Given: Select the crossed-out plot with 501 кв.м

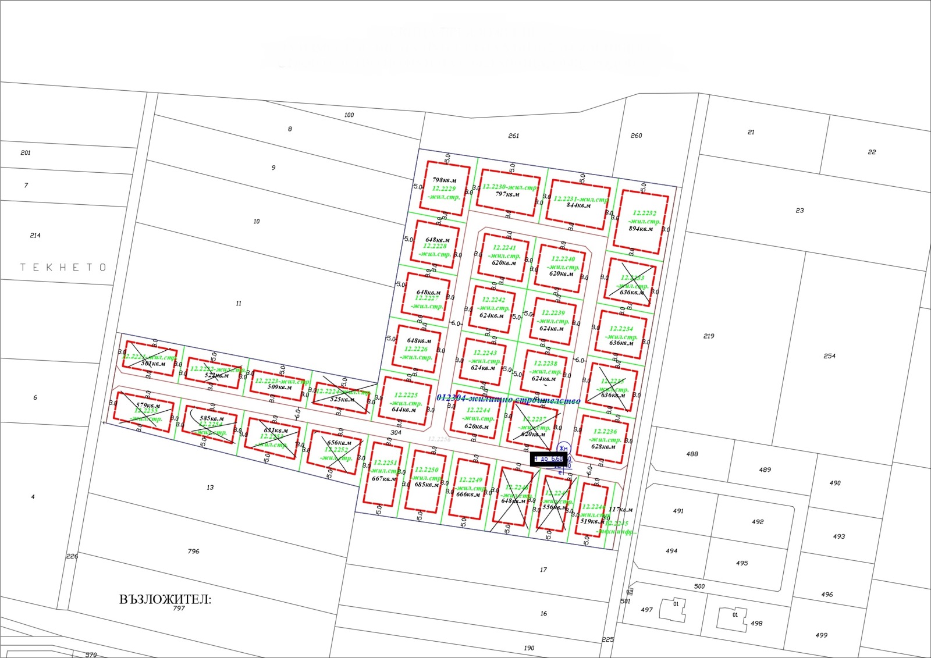Looking at the screenshot, I should 150,360.
